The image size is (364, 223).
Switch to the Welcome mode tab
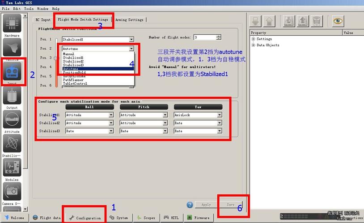[14, 218]
